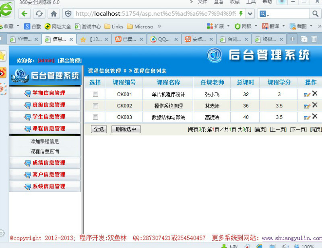Open 系统信息管理 sidebar section

[45, 186]
